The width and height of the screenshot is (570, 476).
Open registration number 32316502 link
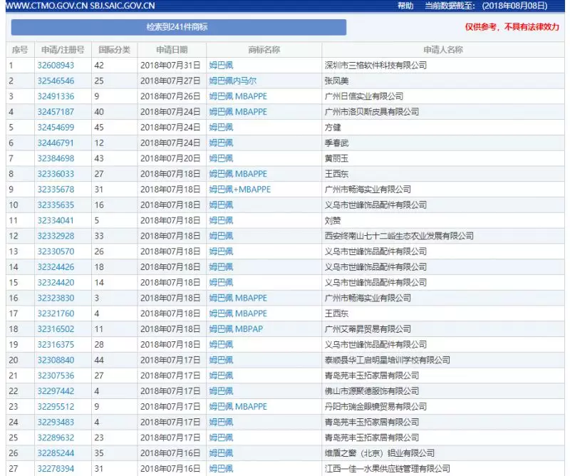click(56, 329)
